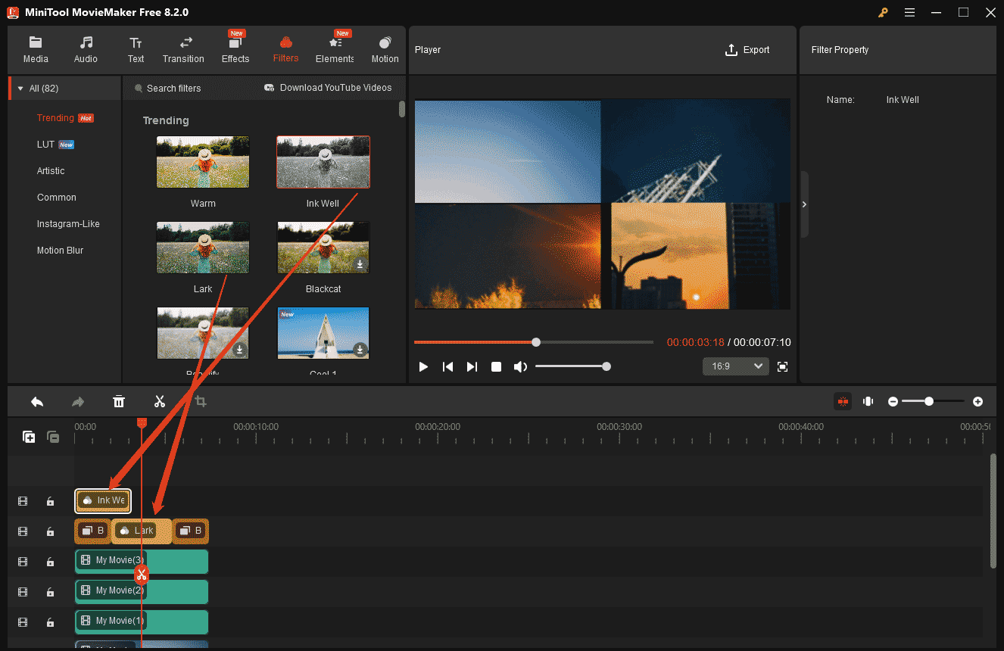Select the Lark filter thumbnail

click(x=203, y=248)
